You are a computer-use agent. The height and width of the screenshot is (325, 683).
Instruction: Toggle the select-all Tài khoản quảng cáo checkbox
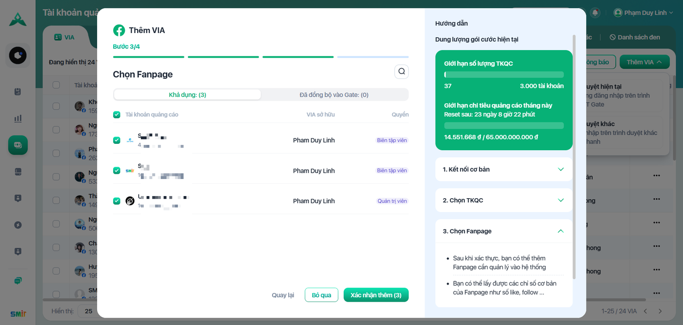tap(117, 115)
